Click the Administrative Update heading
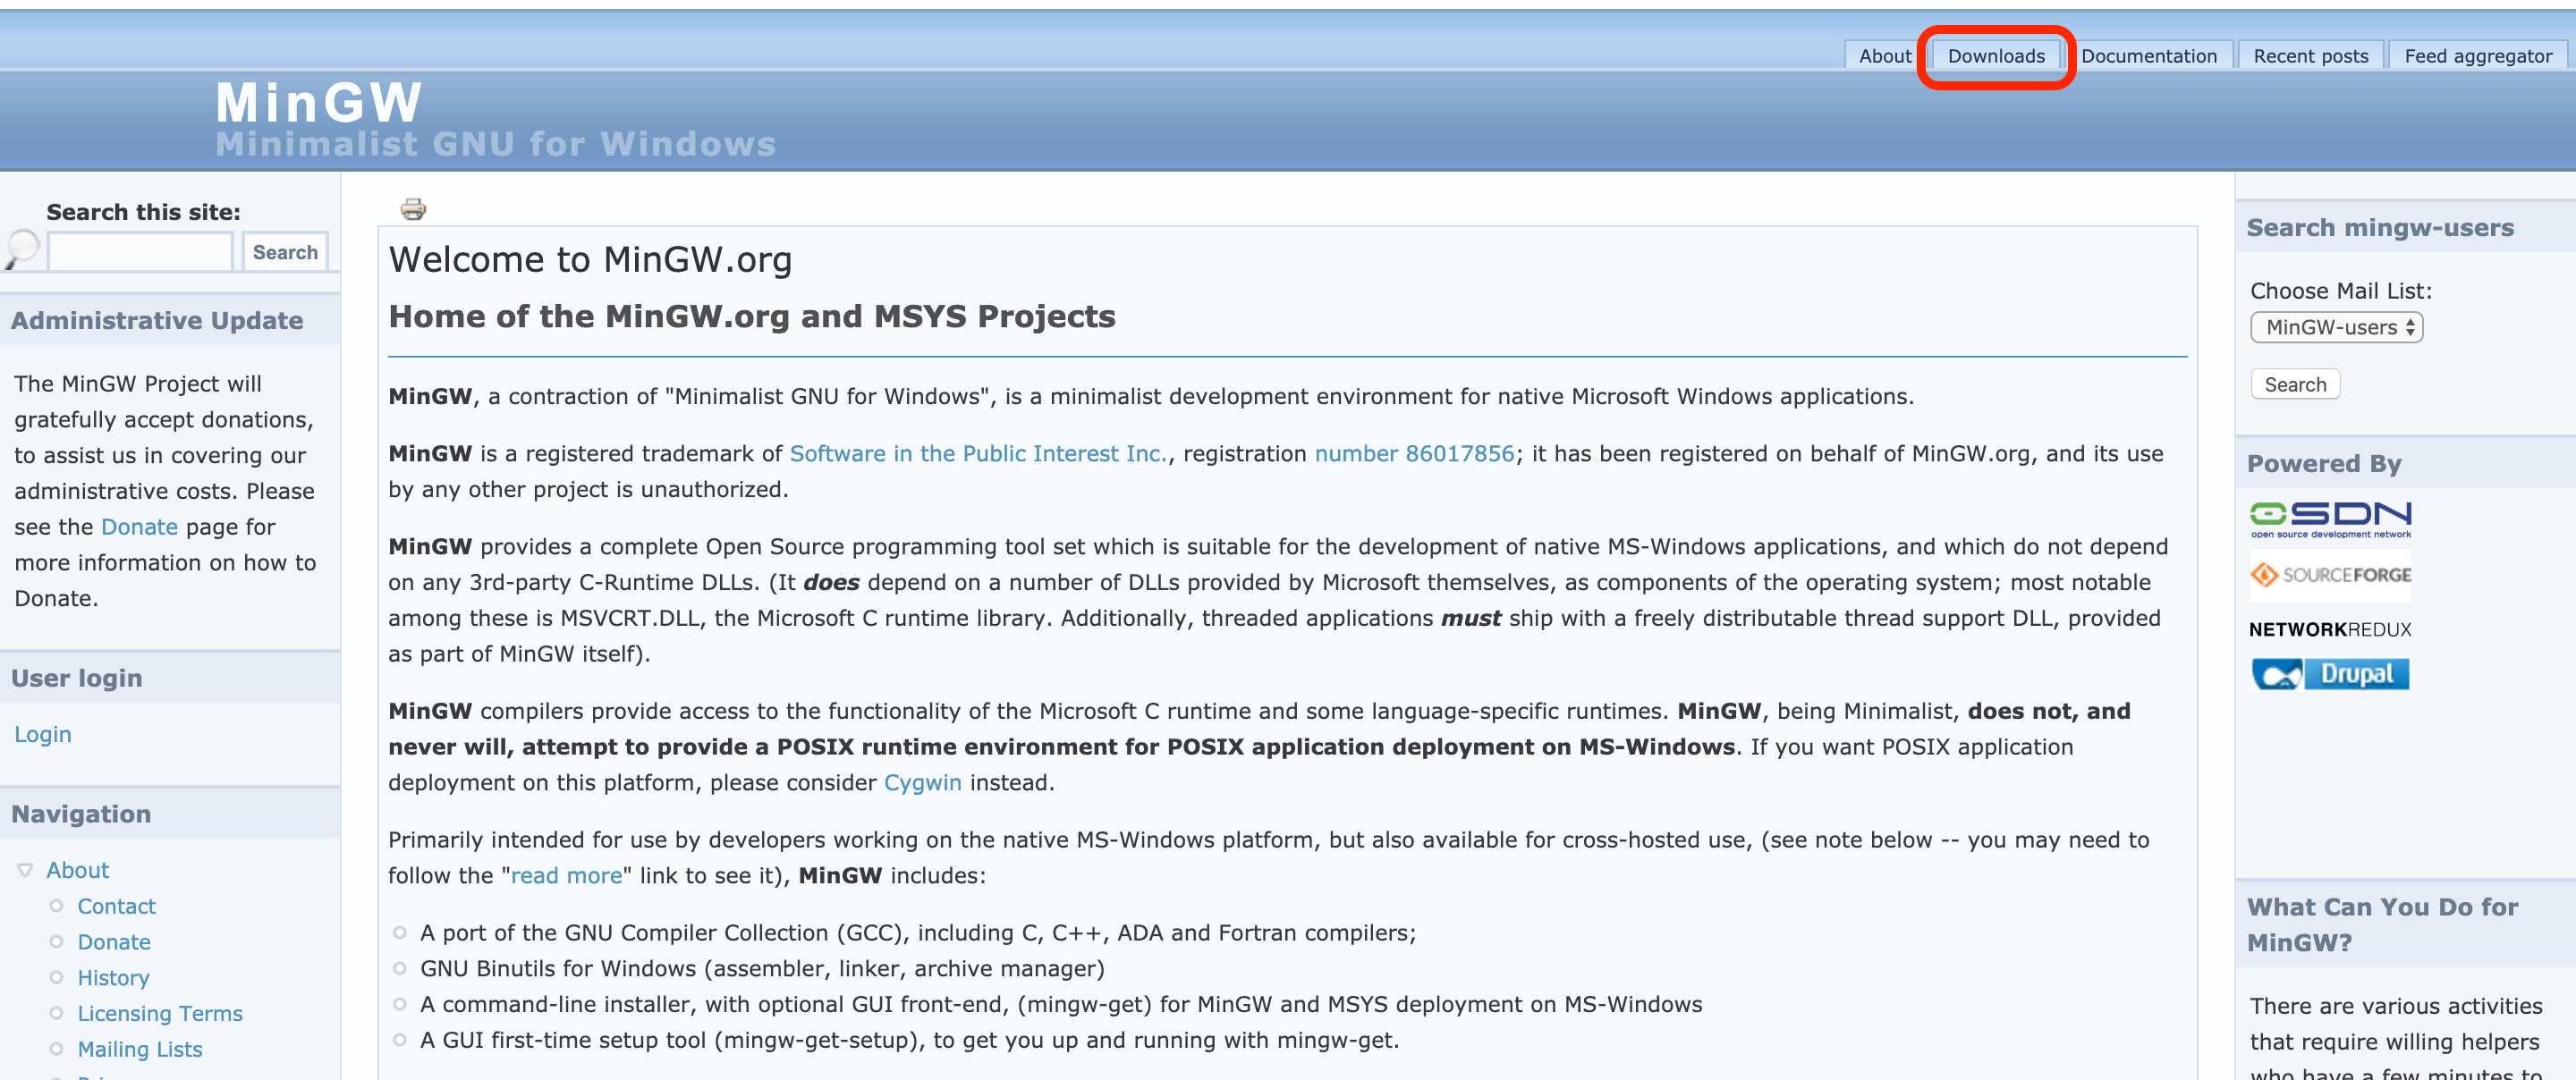The width and height of the screenshot is (2576, 1080). 157,320
